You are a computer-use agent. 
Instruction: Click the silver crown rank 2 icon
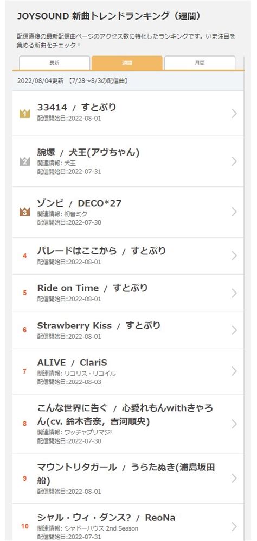pos(25,161)
